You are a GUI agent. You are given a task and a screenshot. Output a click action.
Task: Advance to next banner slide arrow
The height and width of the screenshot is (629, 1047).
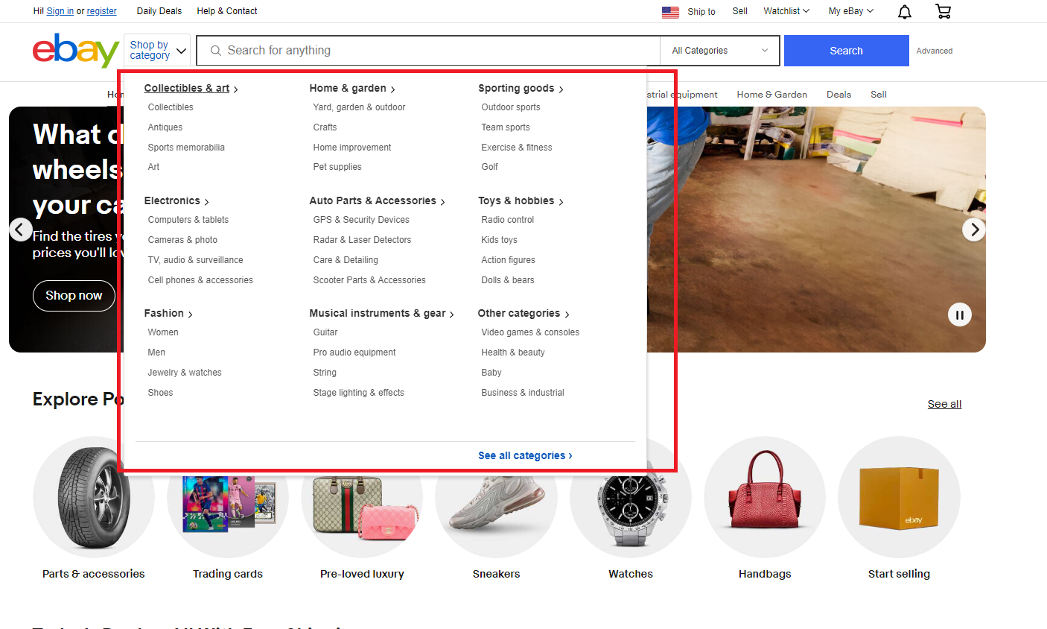(x=974, y=230)
